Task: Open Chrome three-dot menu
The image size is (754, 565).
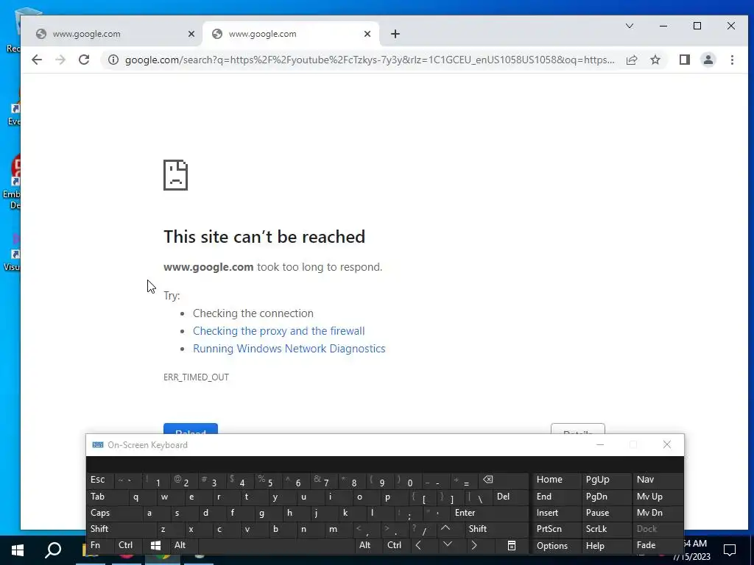Action: [x=732, y=60]
